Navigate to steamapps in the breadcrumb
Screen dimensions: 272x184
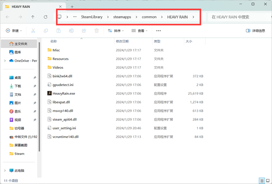click(x=122, y=17)
